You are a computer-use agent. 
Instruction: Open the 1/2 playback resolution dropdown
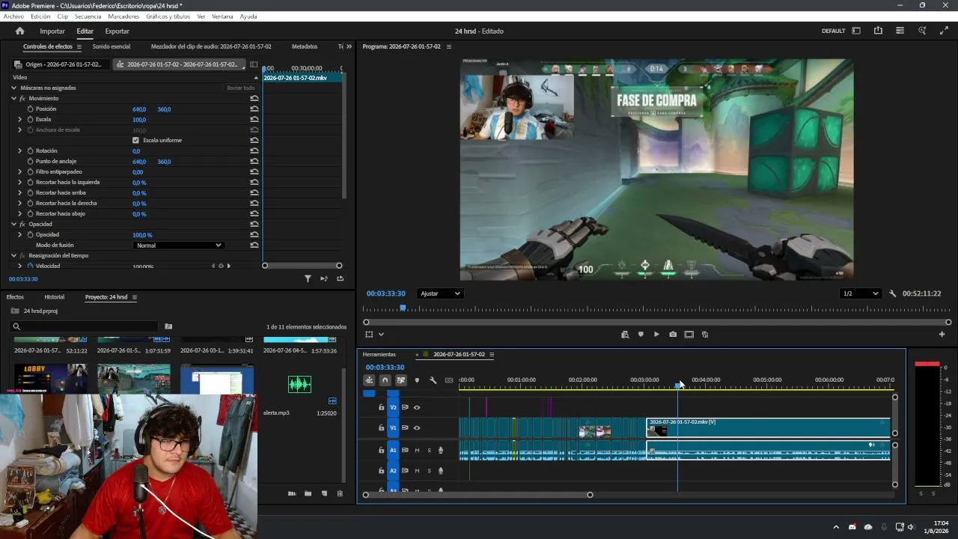tap(859, 293)
